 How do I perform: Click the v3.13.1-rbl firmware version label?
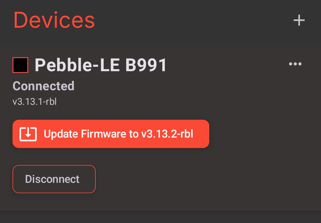[34, 102]
